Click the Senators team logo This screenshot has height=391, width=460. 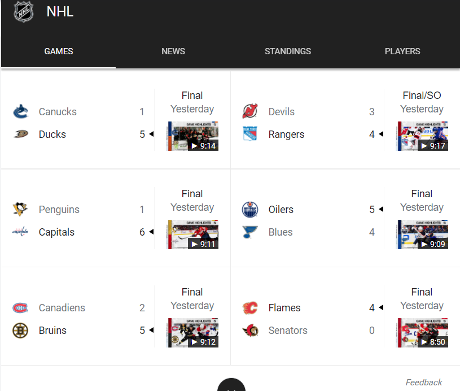250,330
